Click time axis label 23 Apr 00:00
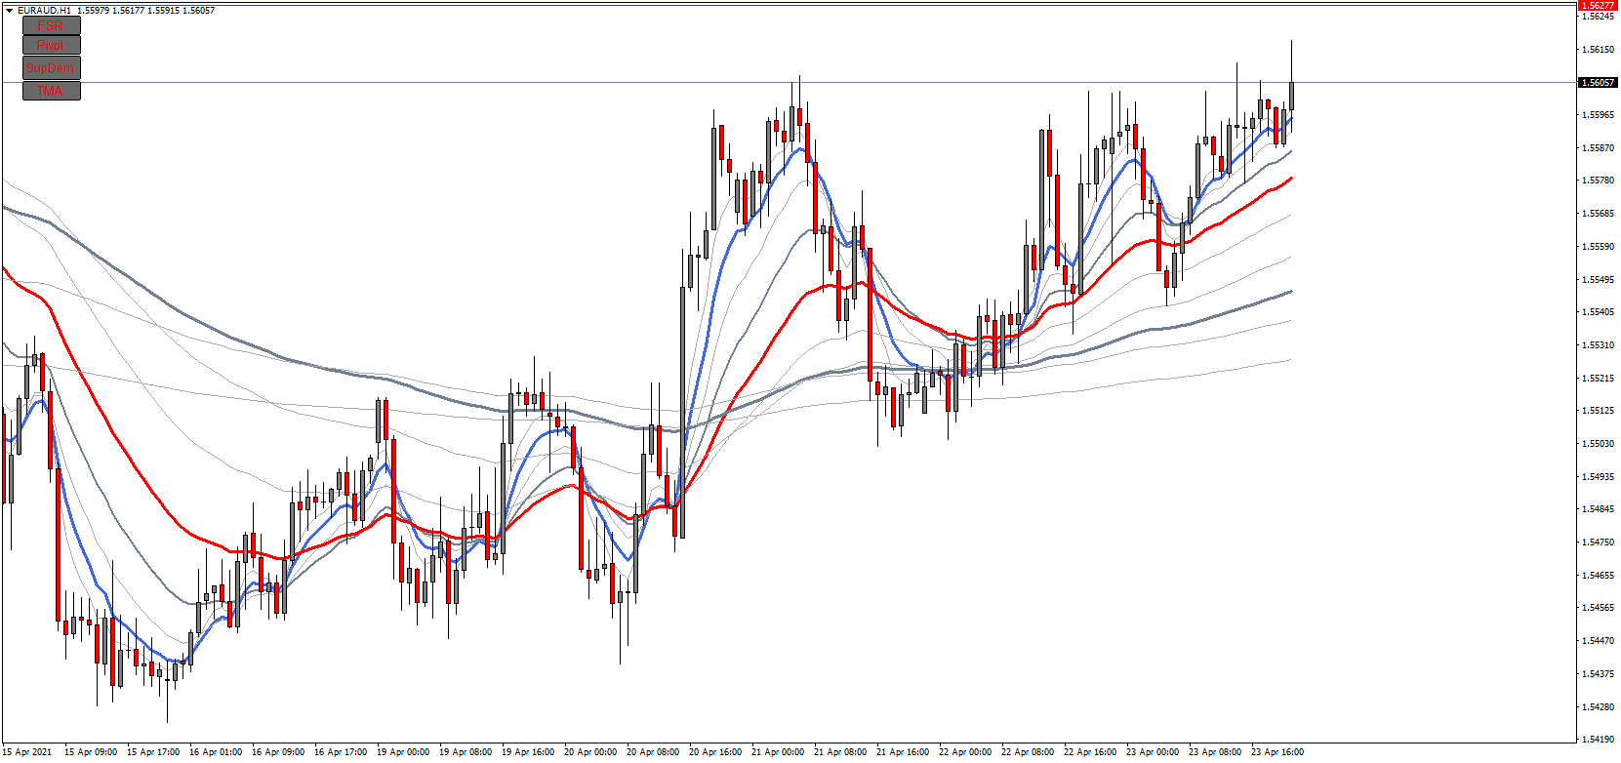The width and height of the screenshot is (1621, 763). (x=1153, y=752)
